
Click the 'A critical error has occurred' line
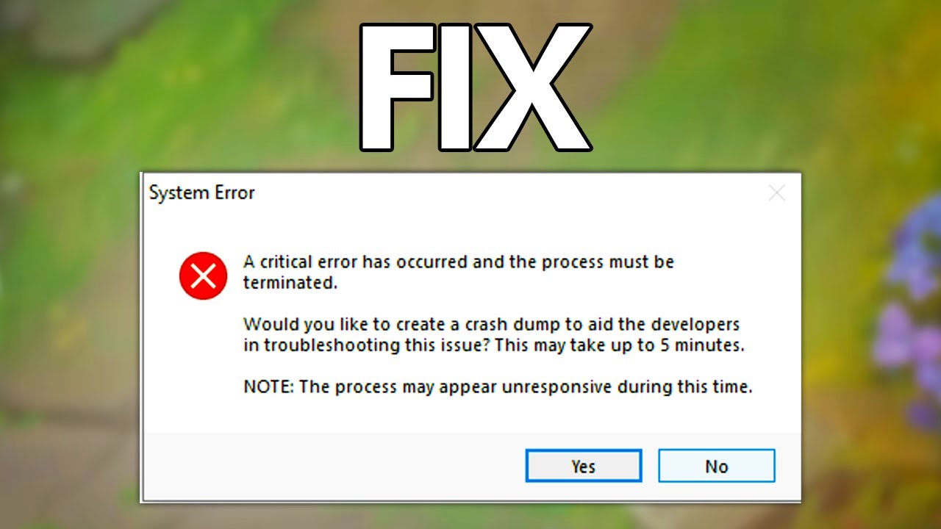click(459, 262)
